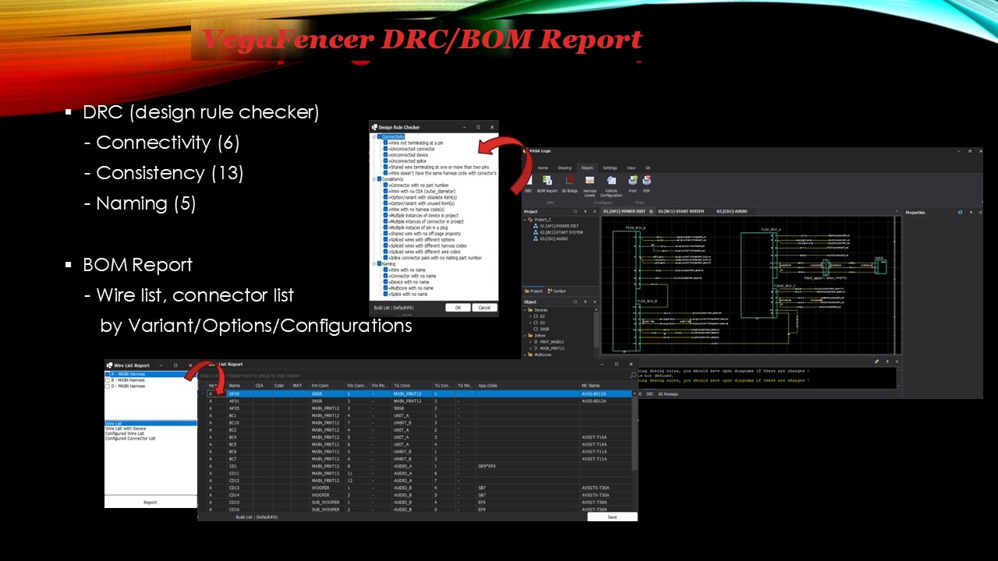Screen dimensions: 998x561
Task: Expand Multicores folder in Object panel
Action: coord(525,355)
